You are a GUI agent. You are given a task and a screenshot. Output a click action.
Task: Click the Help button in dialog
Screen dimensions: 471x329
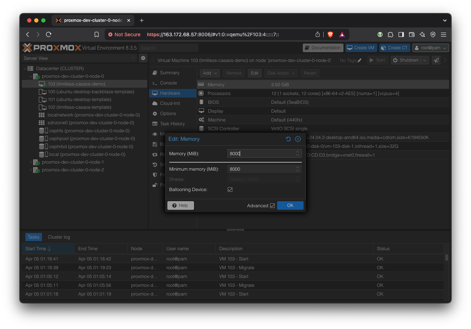coord(181,205)
